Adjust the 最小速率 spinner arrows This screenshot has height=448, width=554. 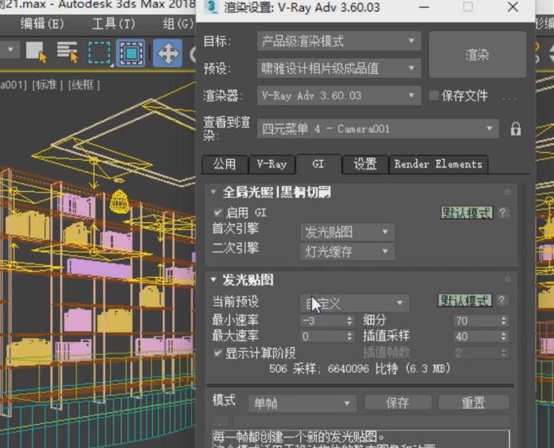point(349,321)
